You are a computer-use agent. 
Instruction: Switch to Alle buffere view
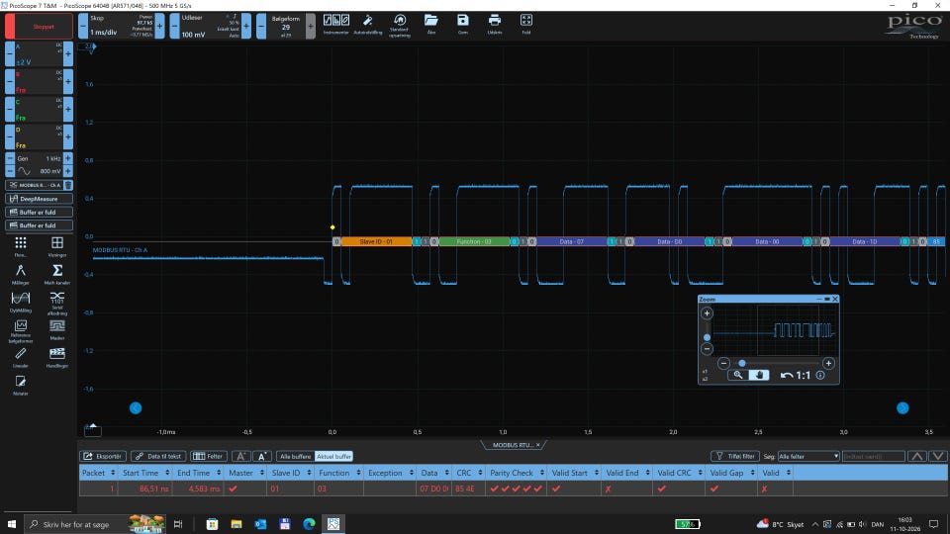point(296,457)
